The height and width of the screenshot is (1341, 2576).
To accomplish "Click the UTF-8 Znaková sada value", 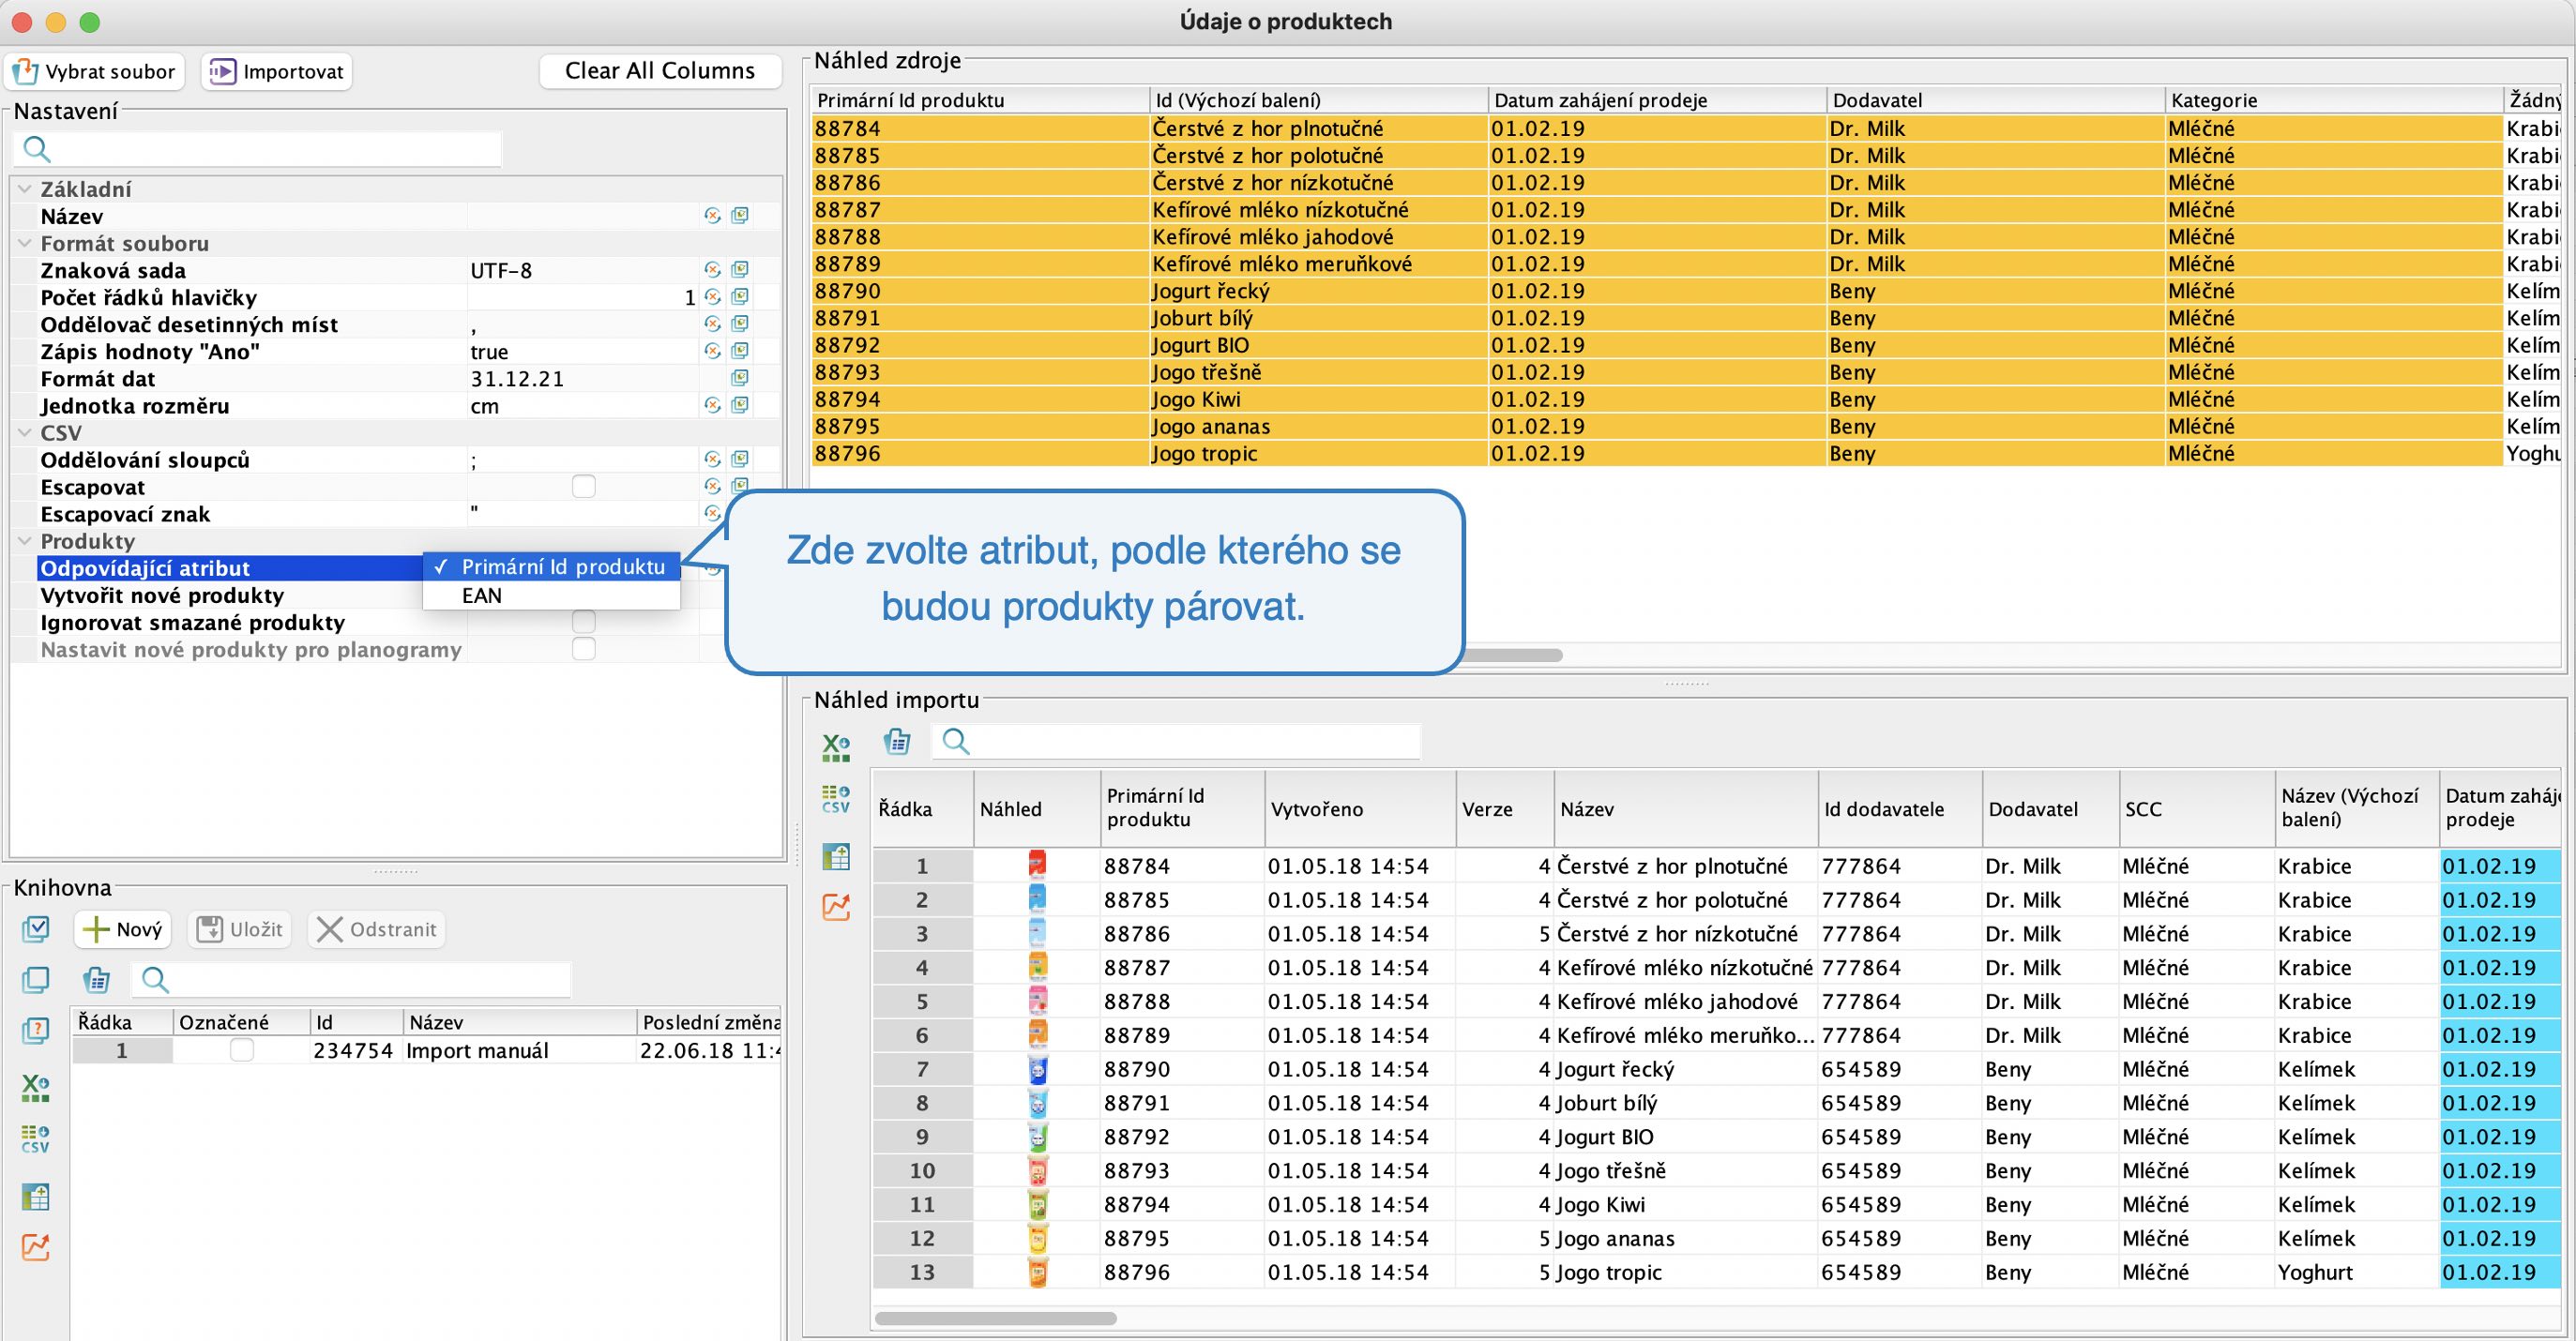I will [x=583, y=270].
